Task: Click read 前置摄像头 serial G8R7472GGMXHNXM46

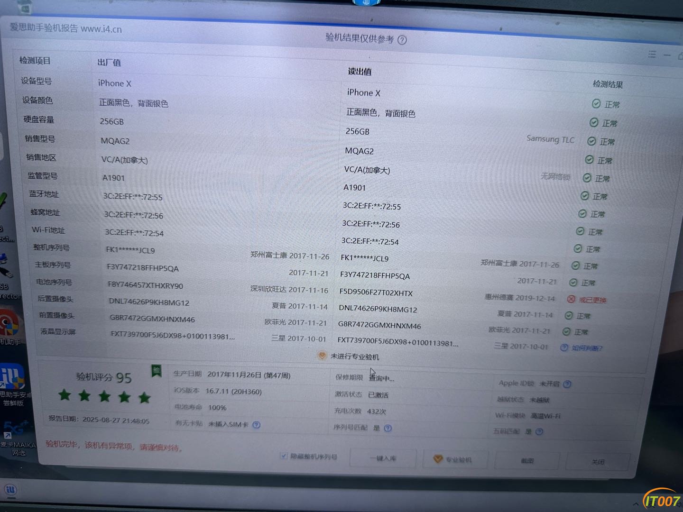Action: tap(379, 325)
